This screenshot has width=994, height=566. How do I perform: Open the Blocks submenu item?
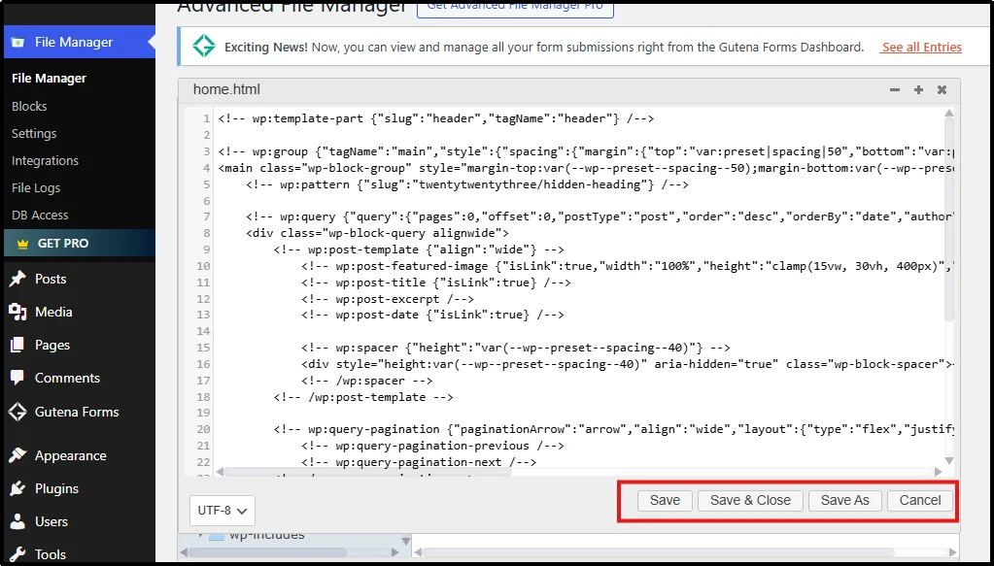pyautogui.click(x=29, y=107)
